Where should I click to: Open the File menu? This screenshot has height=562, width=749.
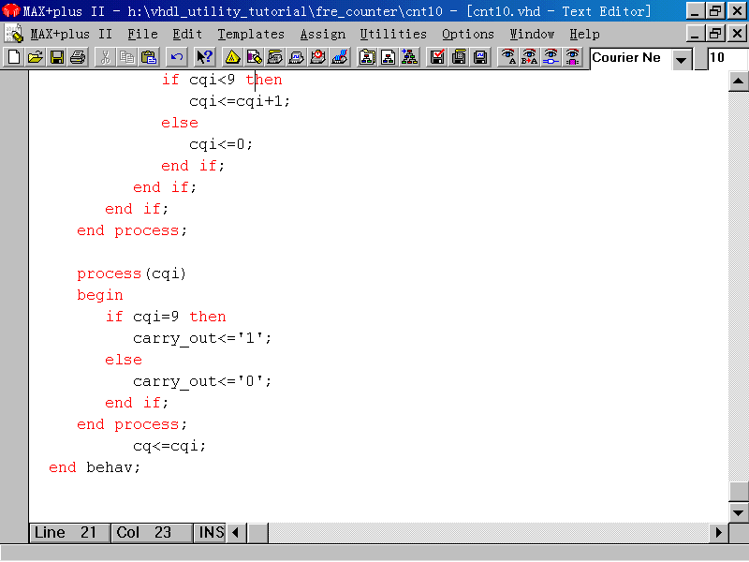coord(142,35)
